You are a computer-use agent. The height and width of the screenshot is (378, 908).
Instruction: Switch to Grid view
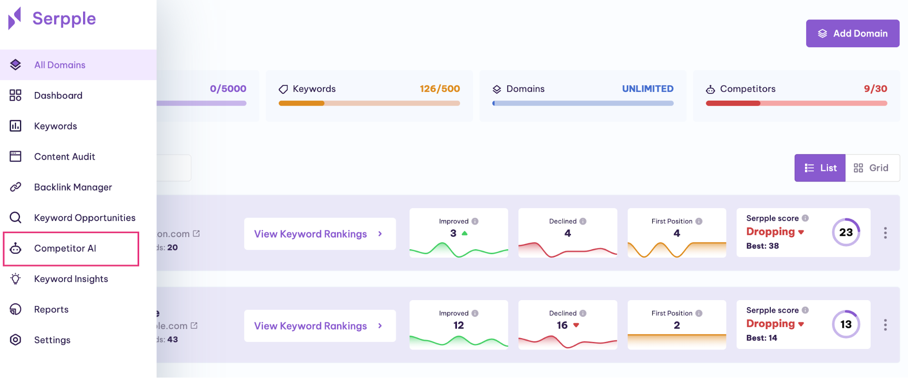click(873, 168)
